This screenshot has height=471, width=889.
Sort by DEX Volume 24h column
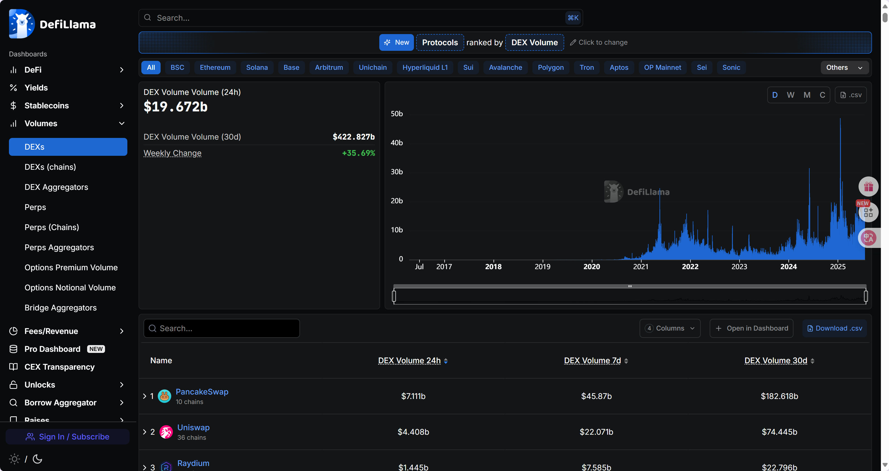pyautogui.click(x=413, y=361)
